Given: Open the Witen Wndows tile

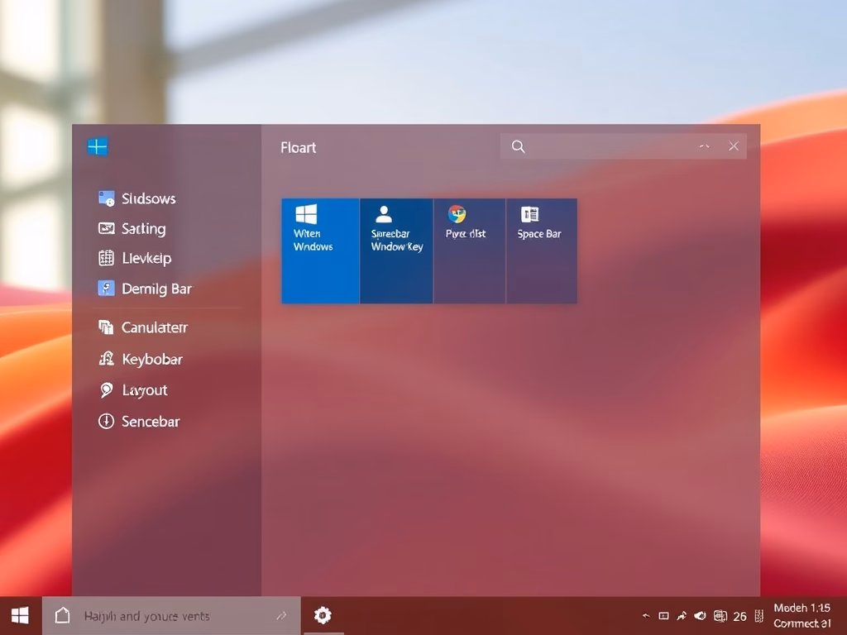Looking at the screenshot, I should [x=320, y=251].
